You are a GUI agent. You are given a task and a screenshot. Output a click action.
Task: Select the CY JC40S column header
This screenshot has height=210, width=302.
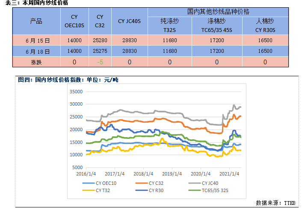(x=130, y=21)
